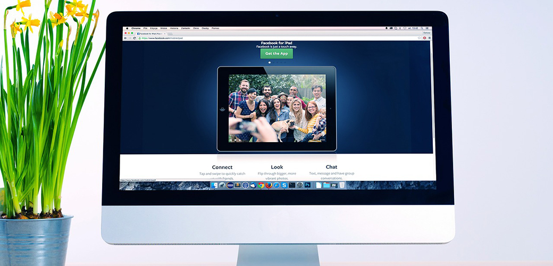Viewport: 553px width, 266px height.
Task: Click the Wi-Fi icon in menu bar
Action: [x=405, y=28]
